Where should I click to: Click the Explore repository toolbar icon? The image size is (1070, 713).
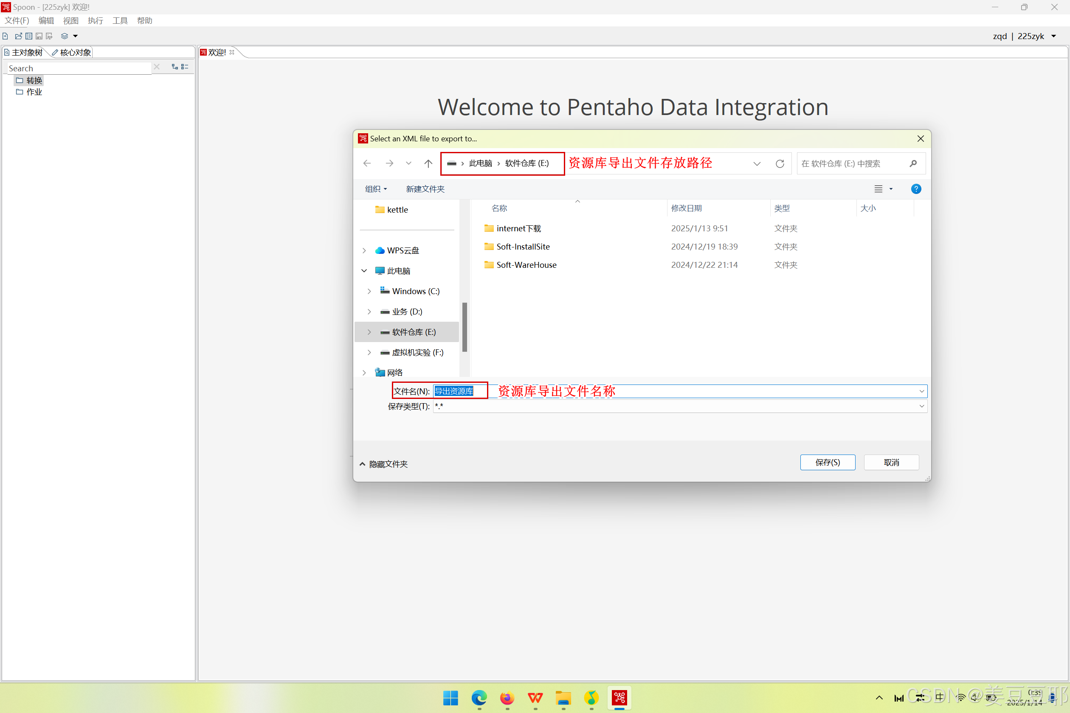29,36
